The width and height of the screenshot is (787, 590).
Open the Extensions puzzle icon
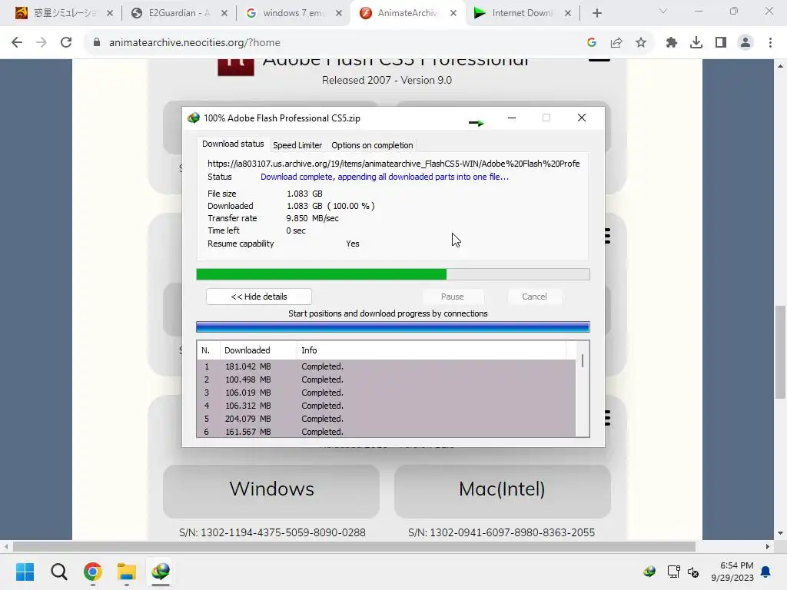pos(672,43)
